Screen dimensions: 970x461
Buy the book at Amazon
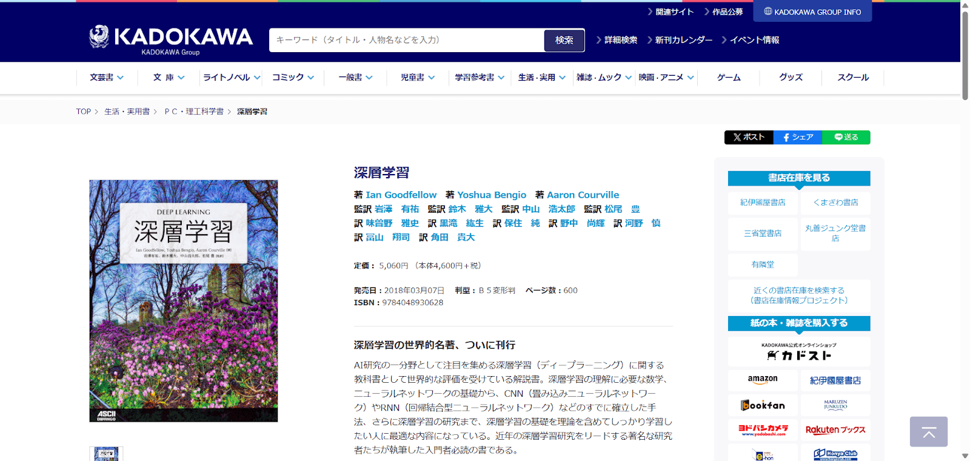click(763, 380)
